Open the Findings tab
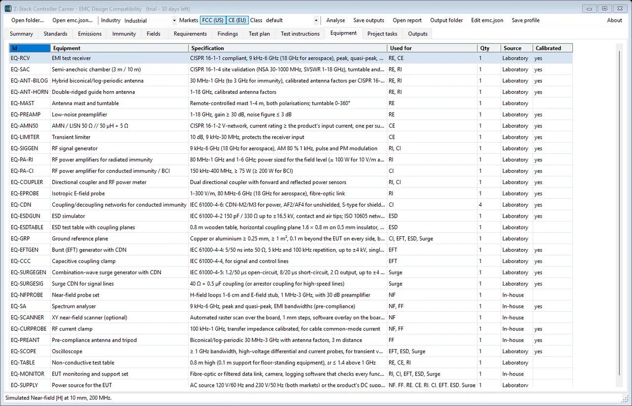 click(x=228, y=34)
